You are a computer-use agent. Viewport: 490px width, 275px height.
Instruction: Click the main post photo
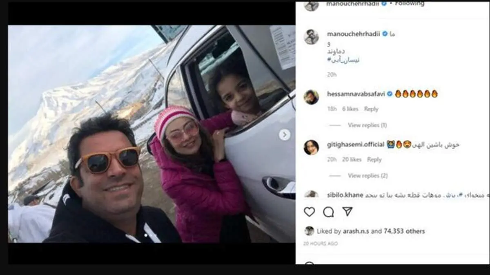(151, 134)
